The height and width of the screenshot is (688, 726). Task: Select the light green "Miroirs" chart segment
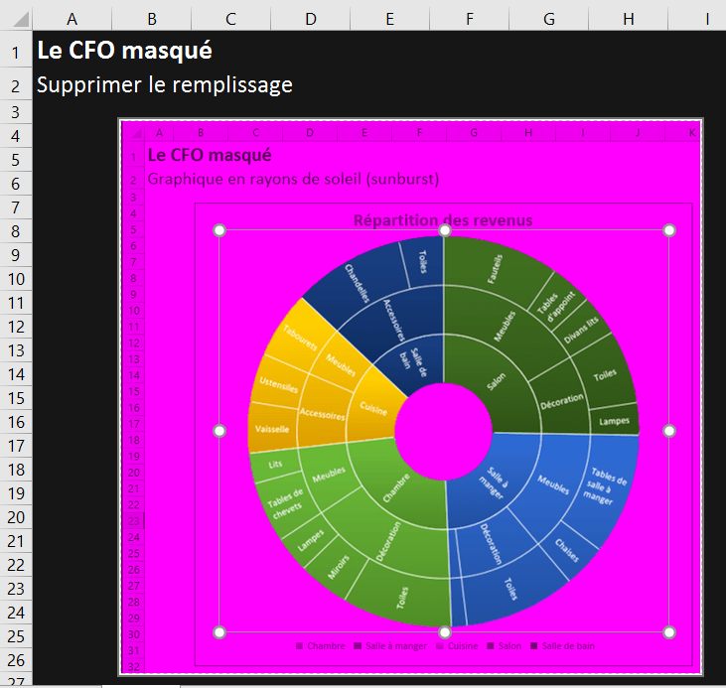coord(340,566)
